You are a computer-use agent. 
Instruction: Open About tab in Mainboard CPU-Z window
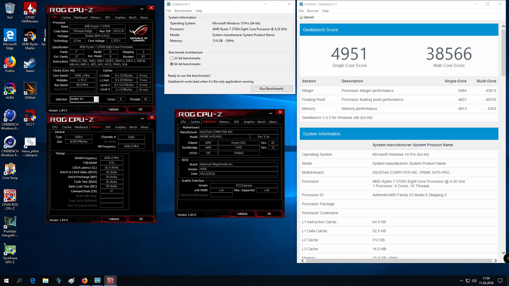tap(273, 122)
